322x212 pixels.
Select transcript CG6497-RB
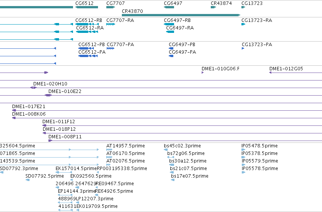(x=169, y=24)
